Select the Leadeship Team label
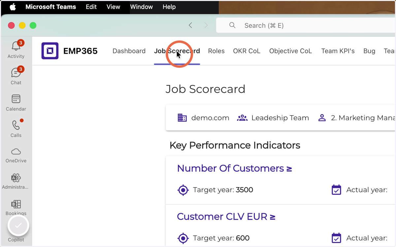This screenshot has height=247, width=396. pos(280,118)
